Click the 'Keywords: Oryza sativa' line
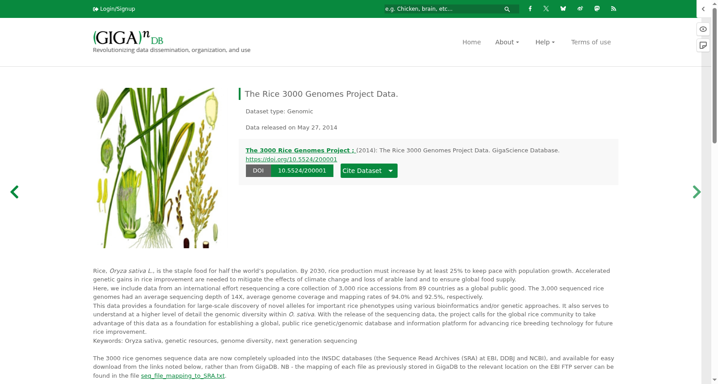This screenshot has width=718, height=384. point(225,341)
